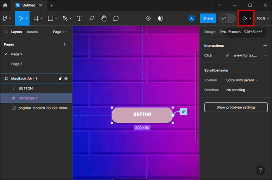Viewport: 272px width, 180px height.
Task: Hide the MacBook Air - 1 frame
Action: pyautogui.click(x=66, y=79)
